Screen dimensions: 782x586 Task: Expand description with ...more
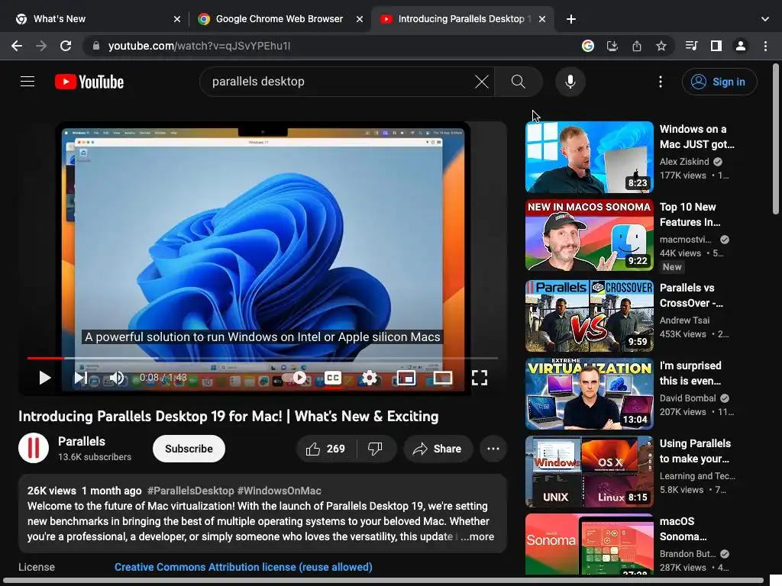(477, 536)
